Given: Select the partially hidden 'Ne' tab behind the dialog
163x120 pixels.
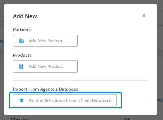Looking at the screenshot, I should [x=2, y=42].
